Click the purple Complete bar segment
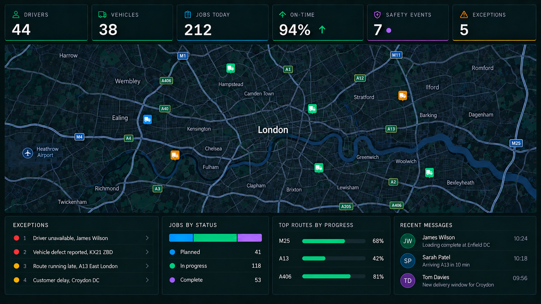 pos(249,238)
